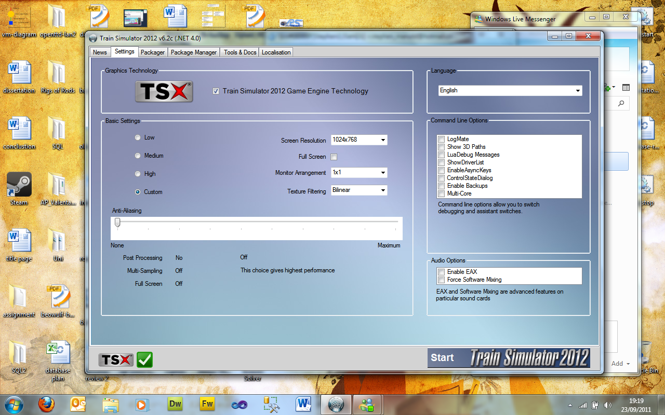Enable the LogMate command line option
The image size is (665, 415).
[x=441, y=139]
